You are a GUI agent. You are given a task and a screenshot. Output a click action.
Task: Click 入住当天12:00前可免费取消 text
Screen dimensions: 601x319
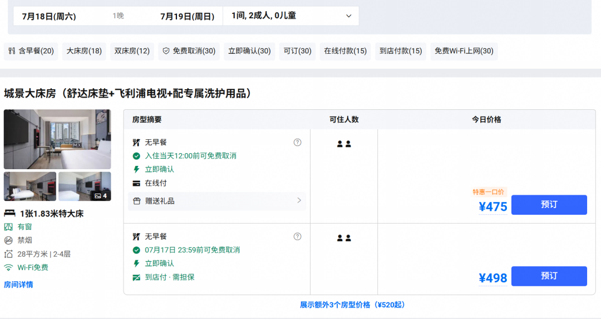[x=190, y=156]
